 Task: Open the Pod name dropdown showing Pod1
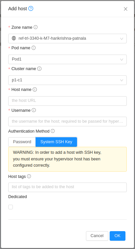(x=67, y=59)
